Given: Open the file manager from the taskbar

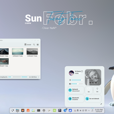Looking at the screenshot, I should 17,110.
